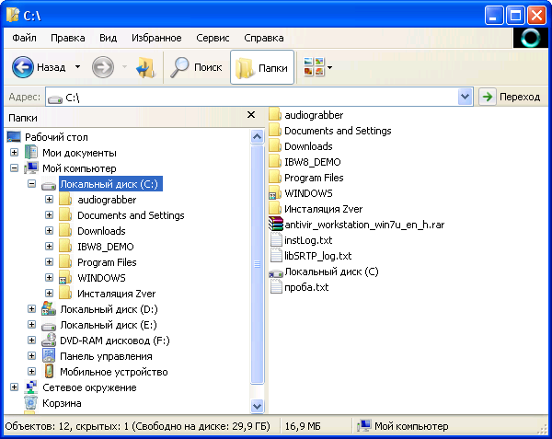Open the Вид menu
Screen dimensions: 552x439
(x=108, y=38)
